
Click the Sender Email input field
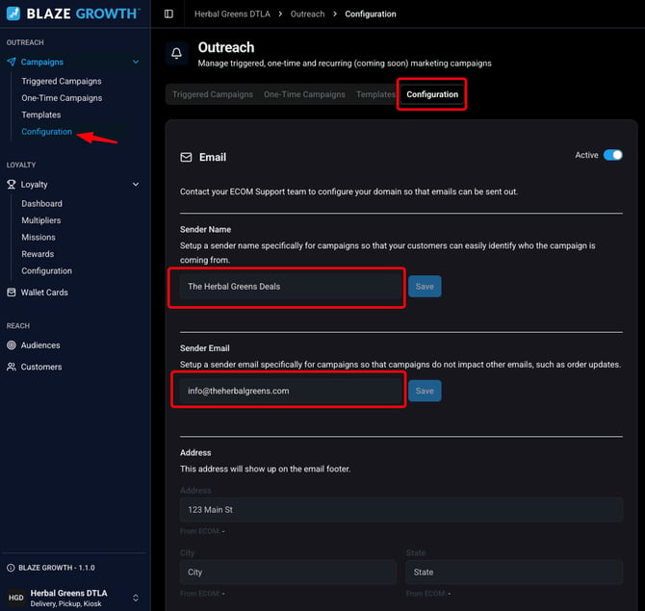pos(291,391)
